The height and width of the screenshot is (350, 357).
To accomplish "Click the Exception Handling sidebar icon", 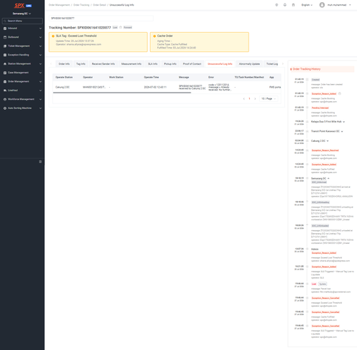I will tap(5, 55).
